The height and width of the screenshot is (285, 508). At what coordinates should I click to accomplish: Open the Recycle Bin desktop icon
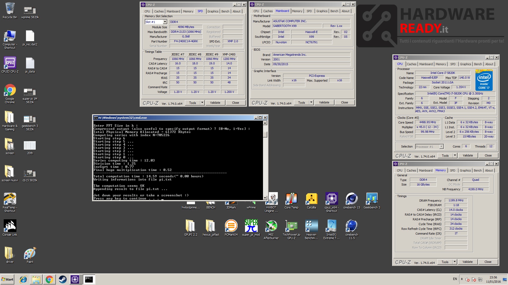coord(10,11)
